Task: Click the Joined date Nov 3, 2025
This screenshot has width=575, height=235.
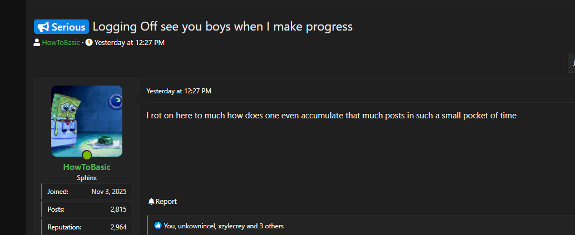Action: click(109, 192)
